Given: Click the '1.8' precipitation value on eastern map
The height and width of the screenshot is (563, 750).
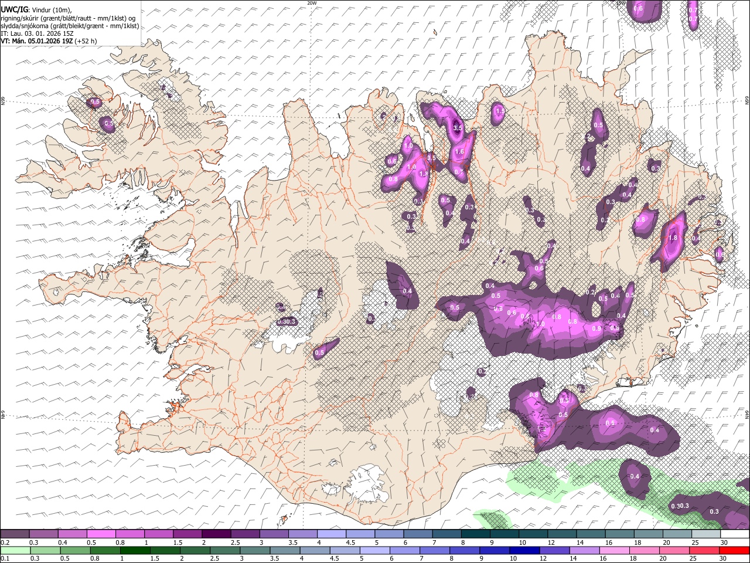Looking at the screenshot, I should pyautogui.click(x=673, y=238).
